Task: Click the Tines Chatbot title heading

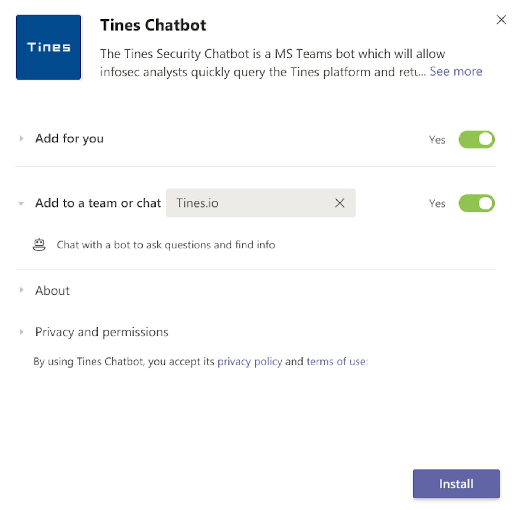Action: (153, 25)
